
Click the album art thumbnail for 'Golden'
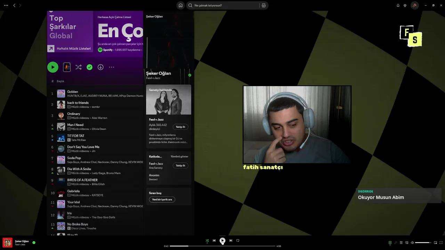pyautogui.click(x=61, y=94)
